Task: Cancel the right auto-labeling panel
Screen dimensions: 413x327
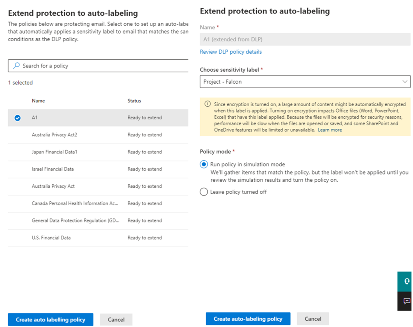Action: (x=313, y=319)
